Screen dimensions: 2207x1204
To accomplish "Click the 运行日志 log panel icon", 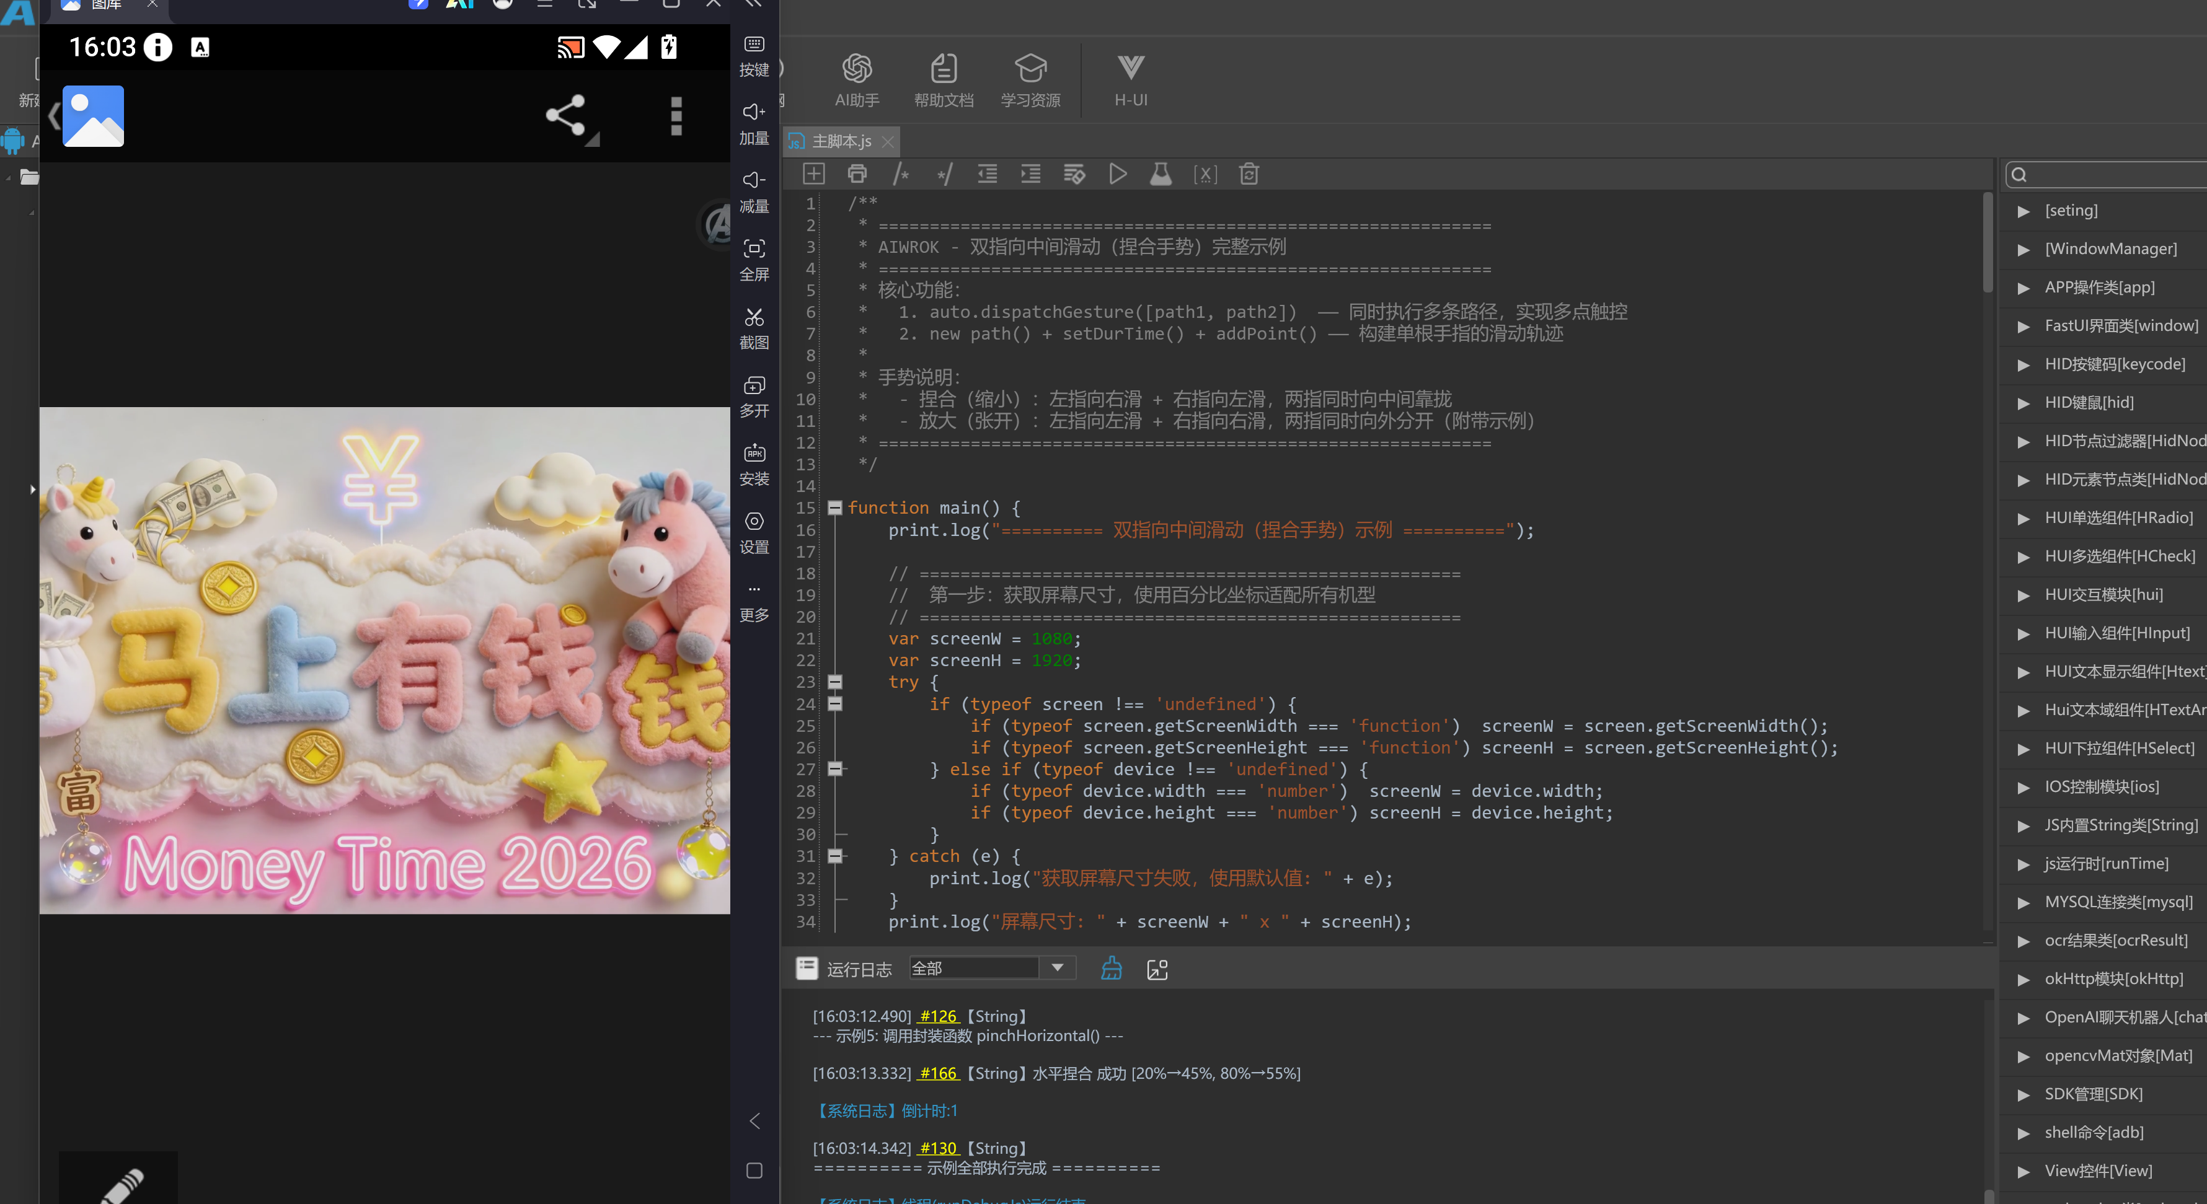I will click(x=806, y=968).
